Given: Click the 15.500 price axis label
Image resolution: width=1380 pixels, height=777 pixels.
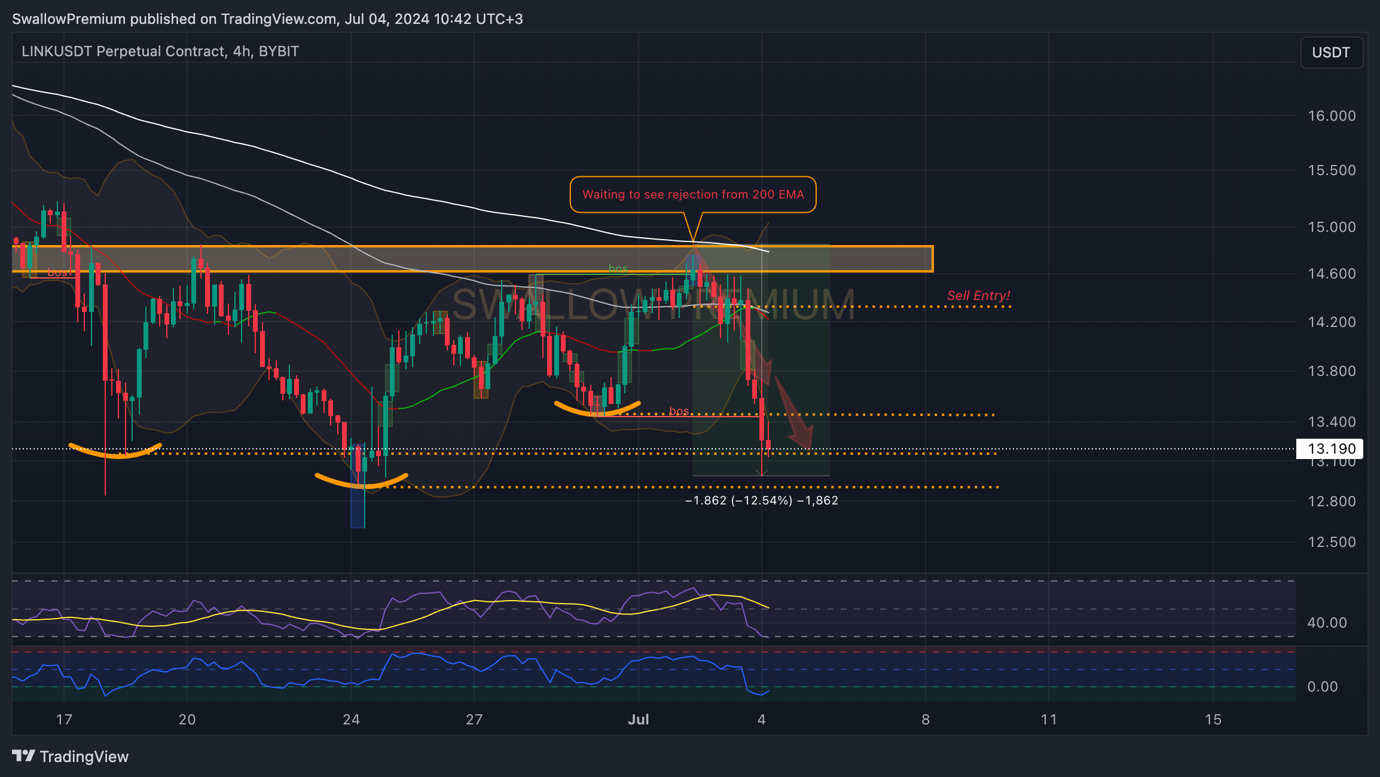Looking at the screenshot, I should [1332, 170].
